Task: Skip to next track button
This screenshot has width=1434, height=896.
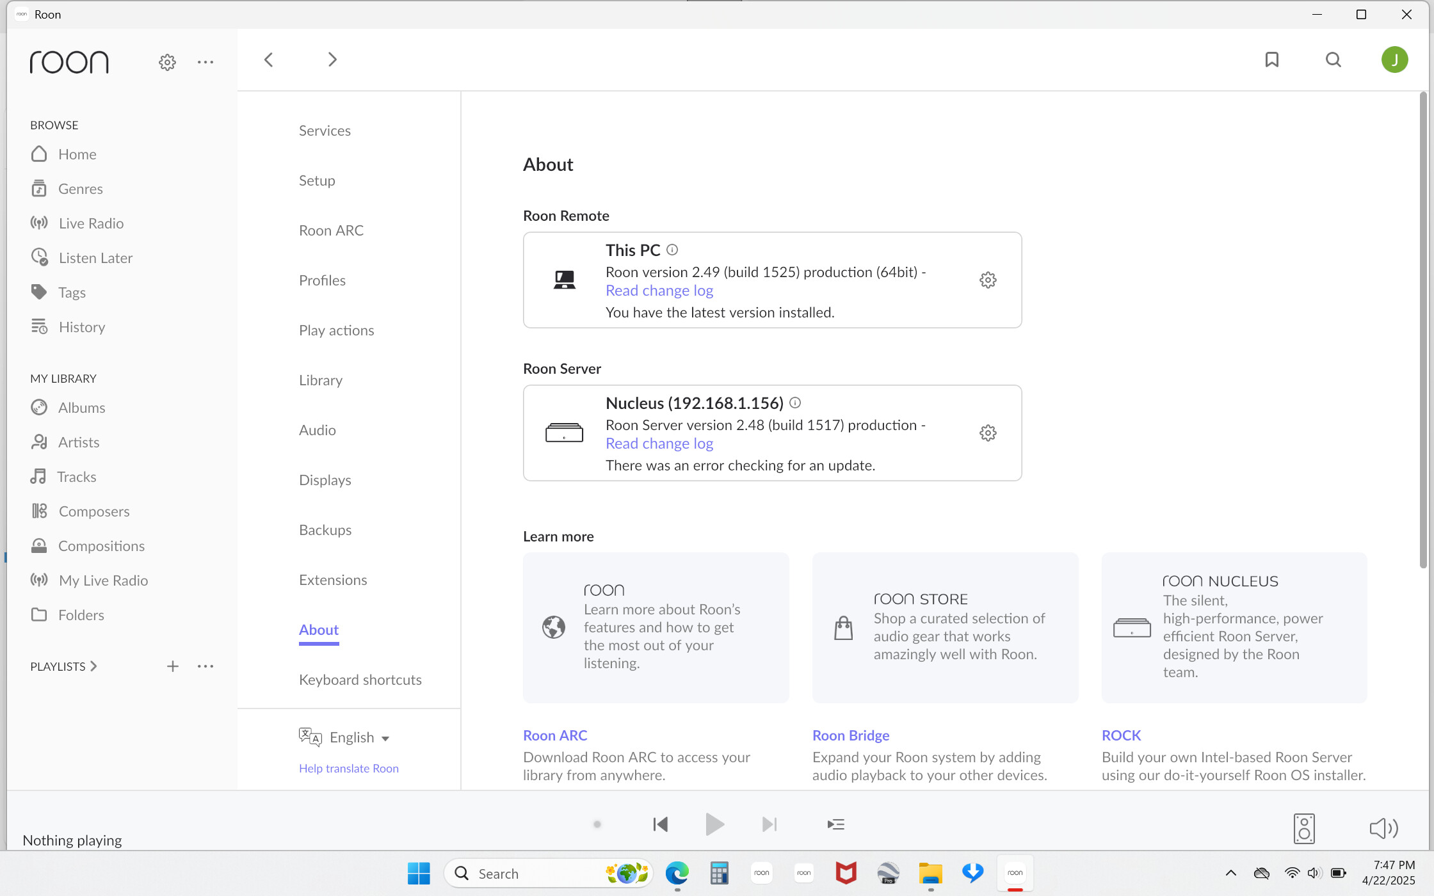Action: click(769, 824)
